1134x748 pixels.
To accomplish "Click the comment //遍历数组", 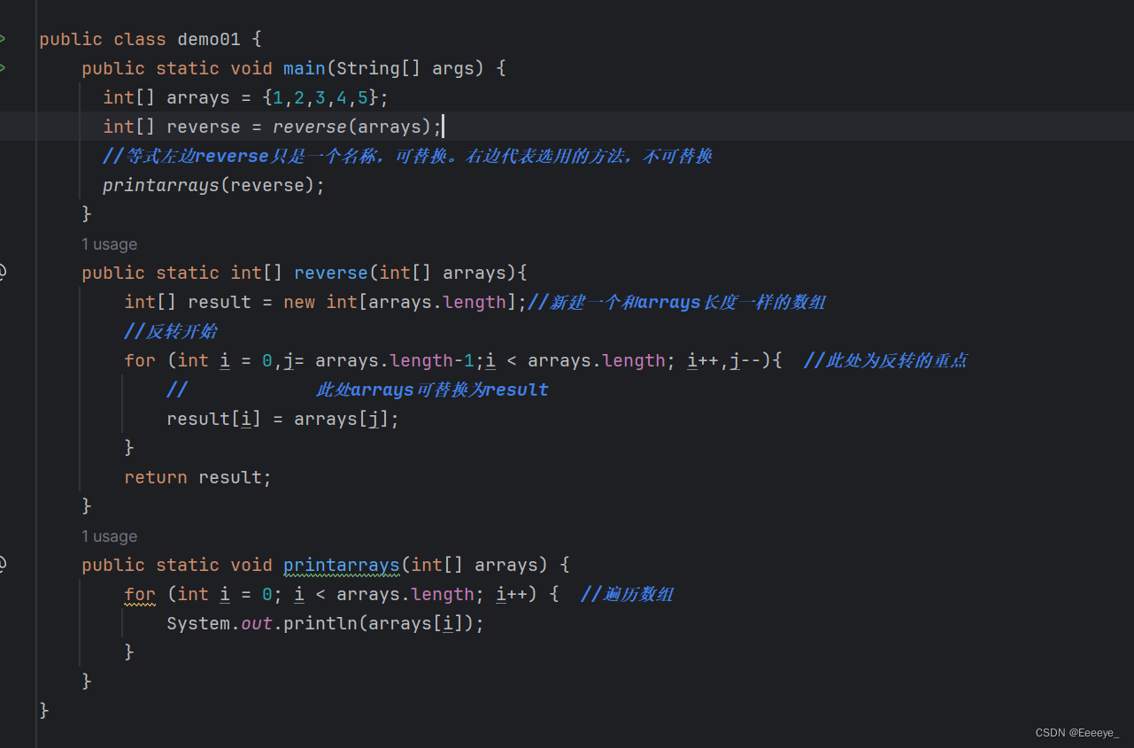I will point(627,594).
